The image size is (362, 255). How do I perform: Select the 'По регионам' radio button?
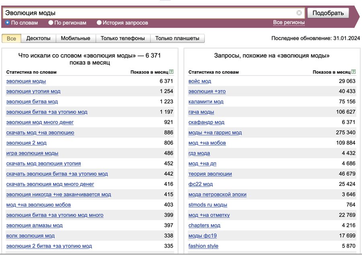51,23
